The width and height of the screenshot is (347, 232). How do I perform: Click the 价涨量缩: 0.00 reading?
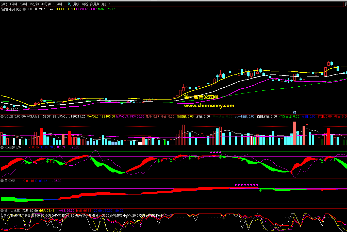point(289,117)
